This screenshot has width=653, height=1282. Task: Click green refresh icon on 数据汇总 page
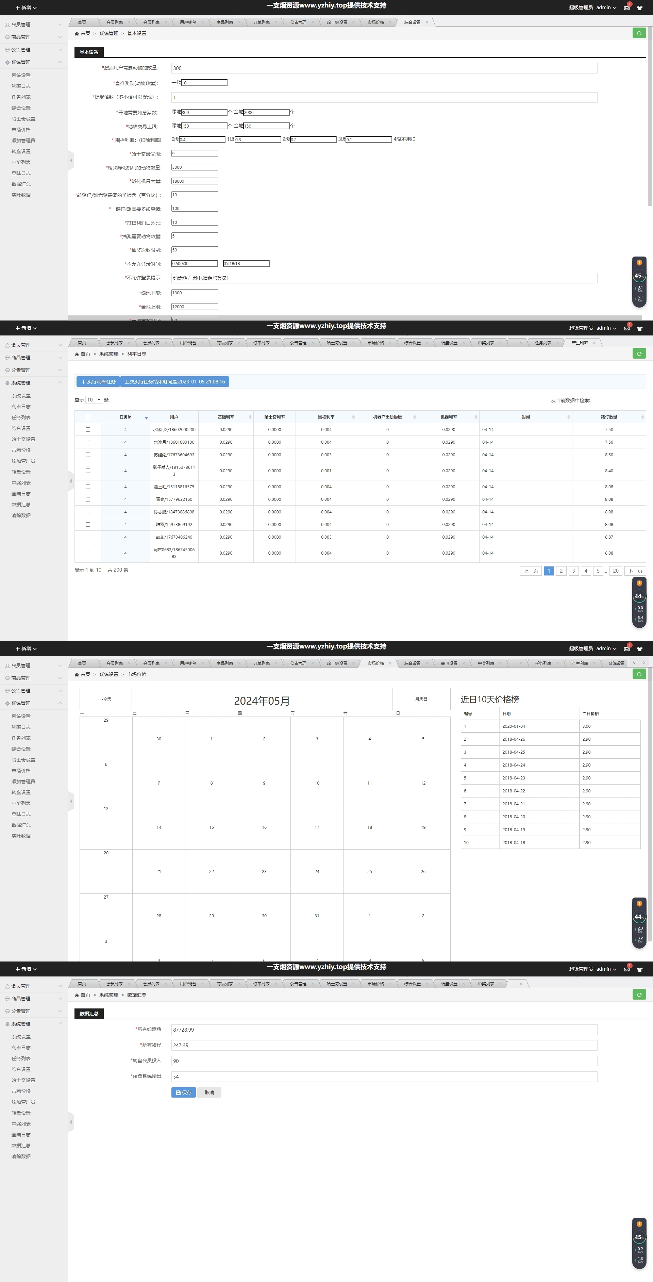tap(639, 995)
